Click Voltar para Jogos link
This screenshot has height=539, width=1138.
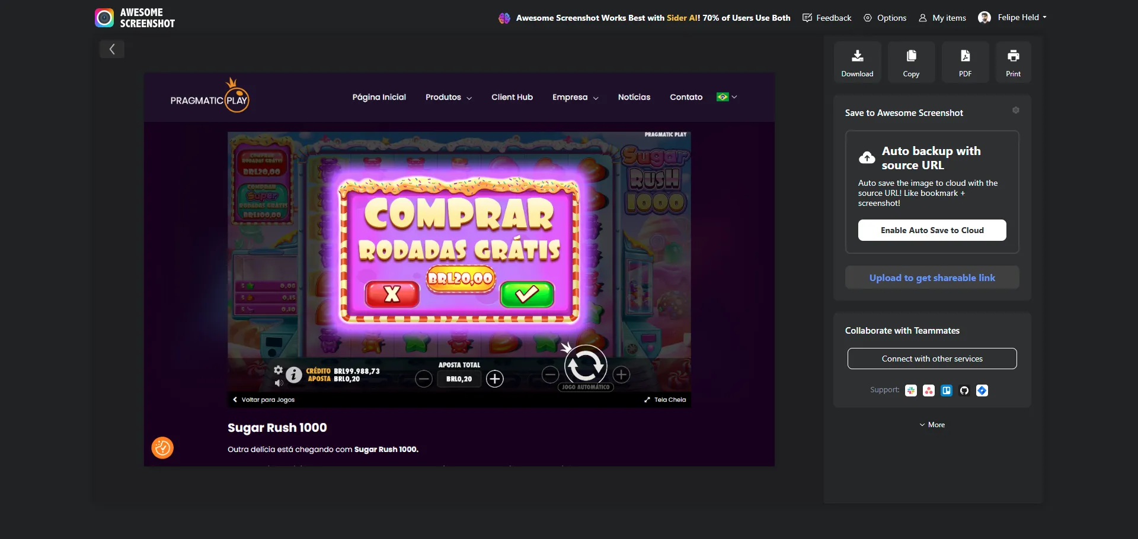point(264,400)
